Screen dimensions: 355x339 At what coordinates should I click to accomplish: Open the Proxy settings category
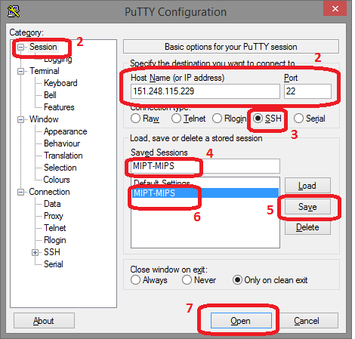[x=54, y=216]
